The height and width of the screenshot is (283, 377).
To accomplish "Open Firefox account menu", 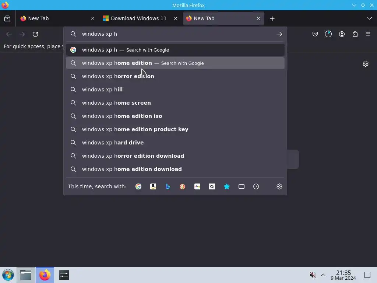I will click(x=342, y=34).
